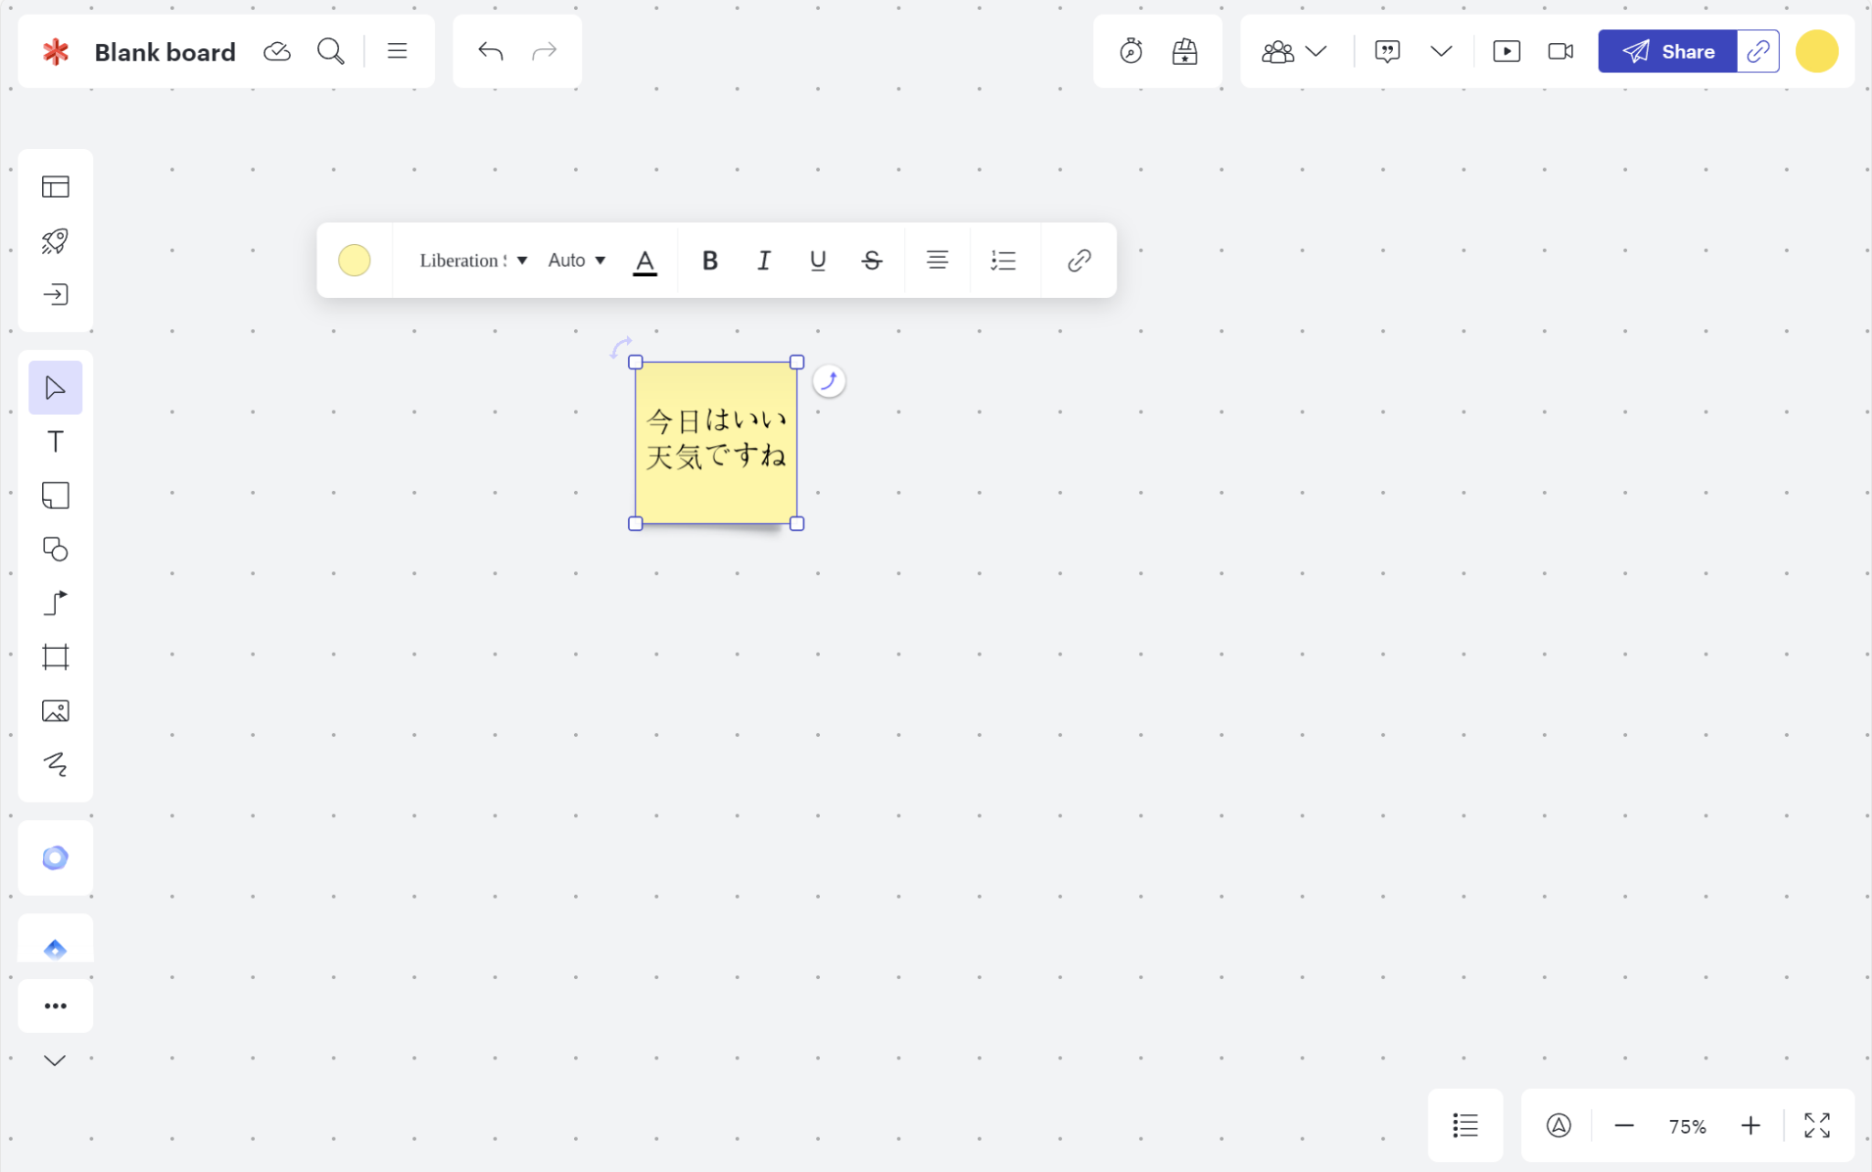The image size is (1872, 1172).
Task: Toggle italic formatting
Action: [x=763, y=261]
